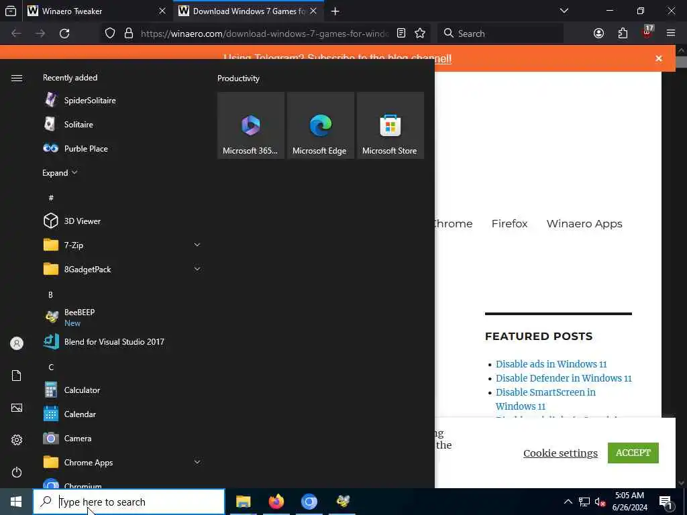Jump to the letter B app group
This screenshot has height=515, width=687.
[50, 295]
